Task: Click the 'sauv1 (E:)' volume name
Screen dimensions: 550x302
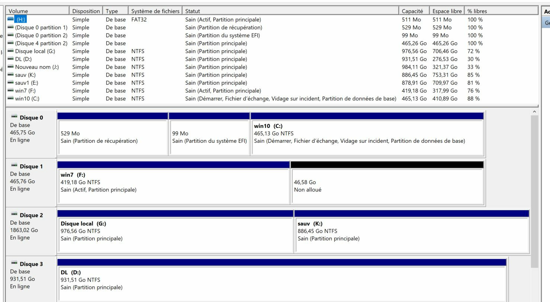Action: click(x=26, y=83)
